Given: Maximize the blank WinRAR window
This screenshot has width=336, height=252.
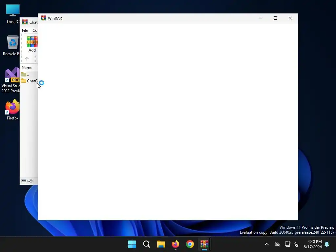Looking at the screenshot, I should (x=275, y=18).
